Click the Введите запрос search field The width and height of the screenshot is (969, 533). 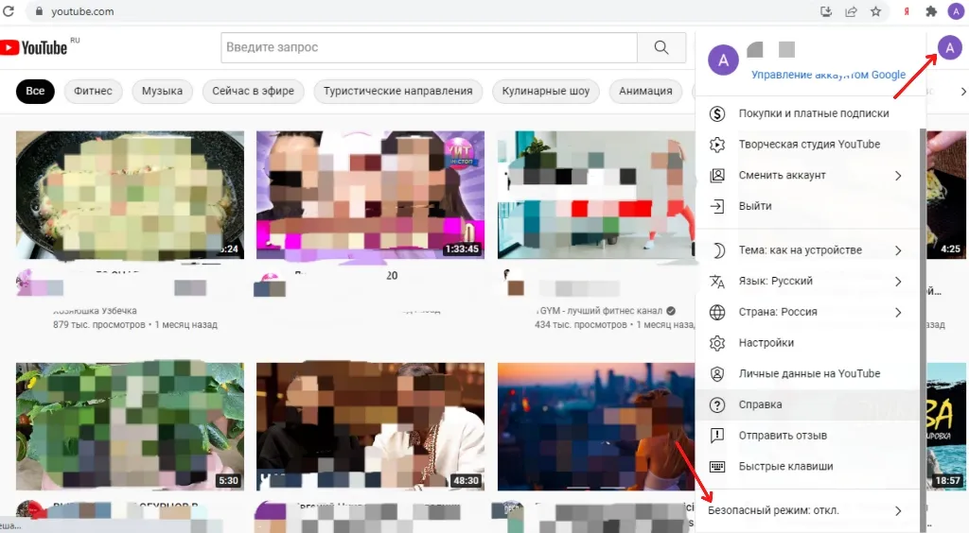(x=429, y=47)
